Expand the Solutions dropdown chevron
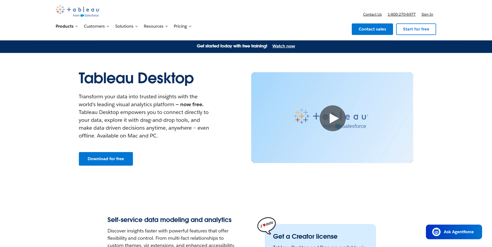The image size is (492, 247). click(x=137, y=26)
